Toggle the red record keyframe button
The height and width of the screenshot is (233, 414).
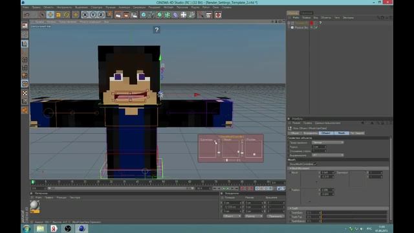[x=243, y=188]
